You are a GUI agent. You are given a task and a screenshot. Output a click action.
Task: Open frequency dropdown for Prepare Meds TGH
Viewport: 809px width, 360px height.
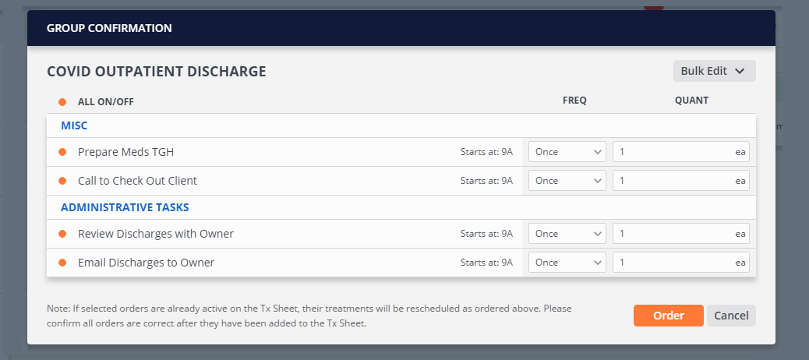coord(567,152)
